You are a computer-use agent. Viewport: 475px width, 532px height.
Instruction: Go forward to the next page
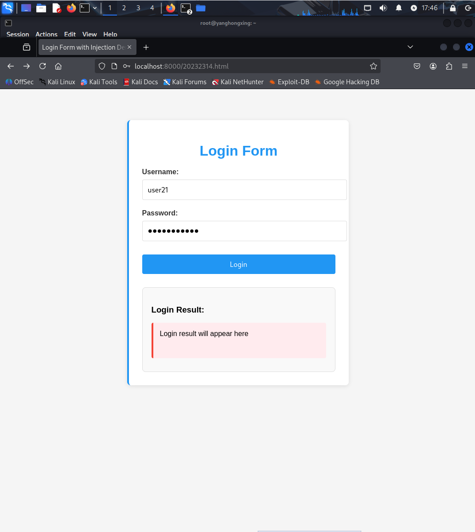point(27,66)
